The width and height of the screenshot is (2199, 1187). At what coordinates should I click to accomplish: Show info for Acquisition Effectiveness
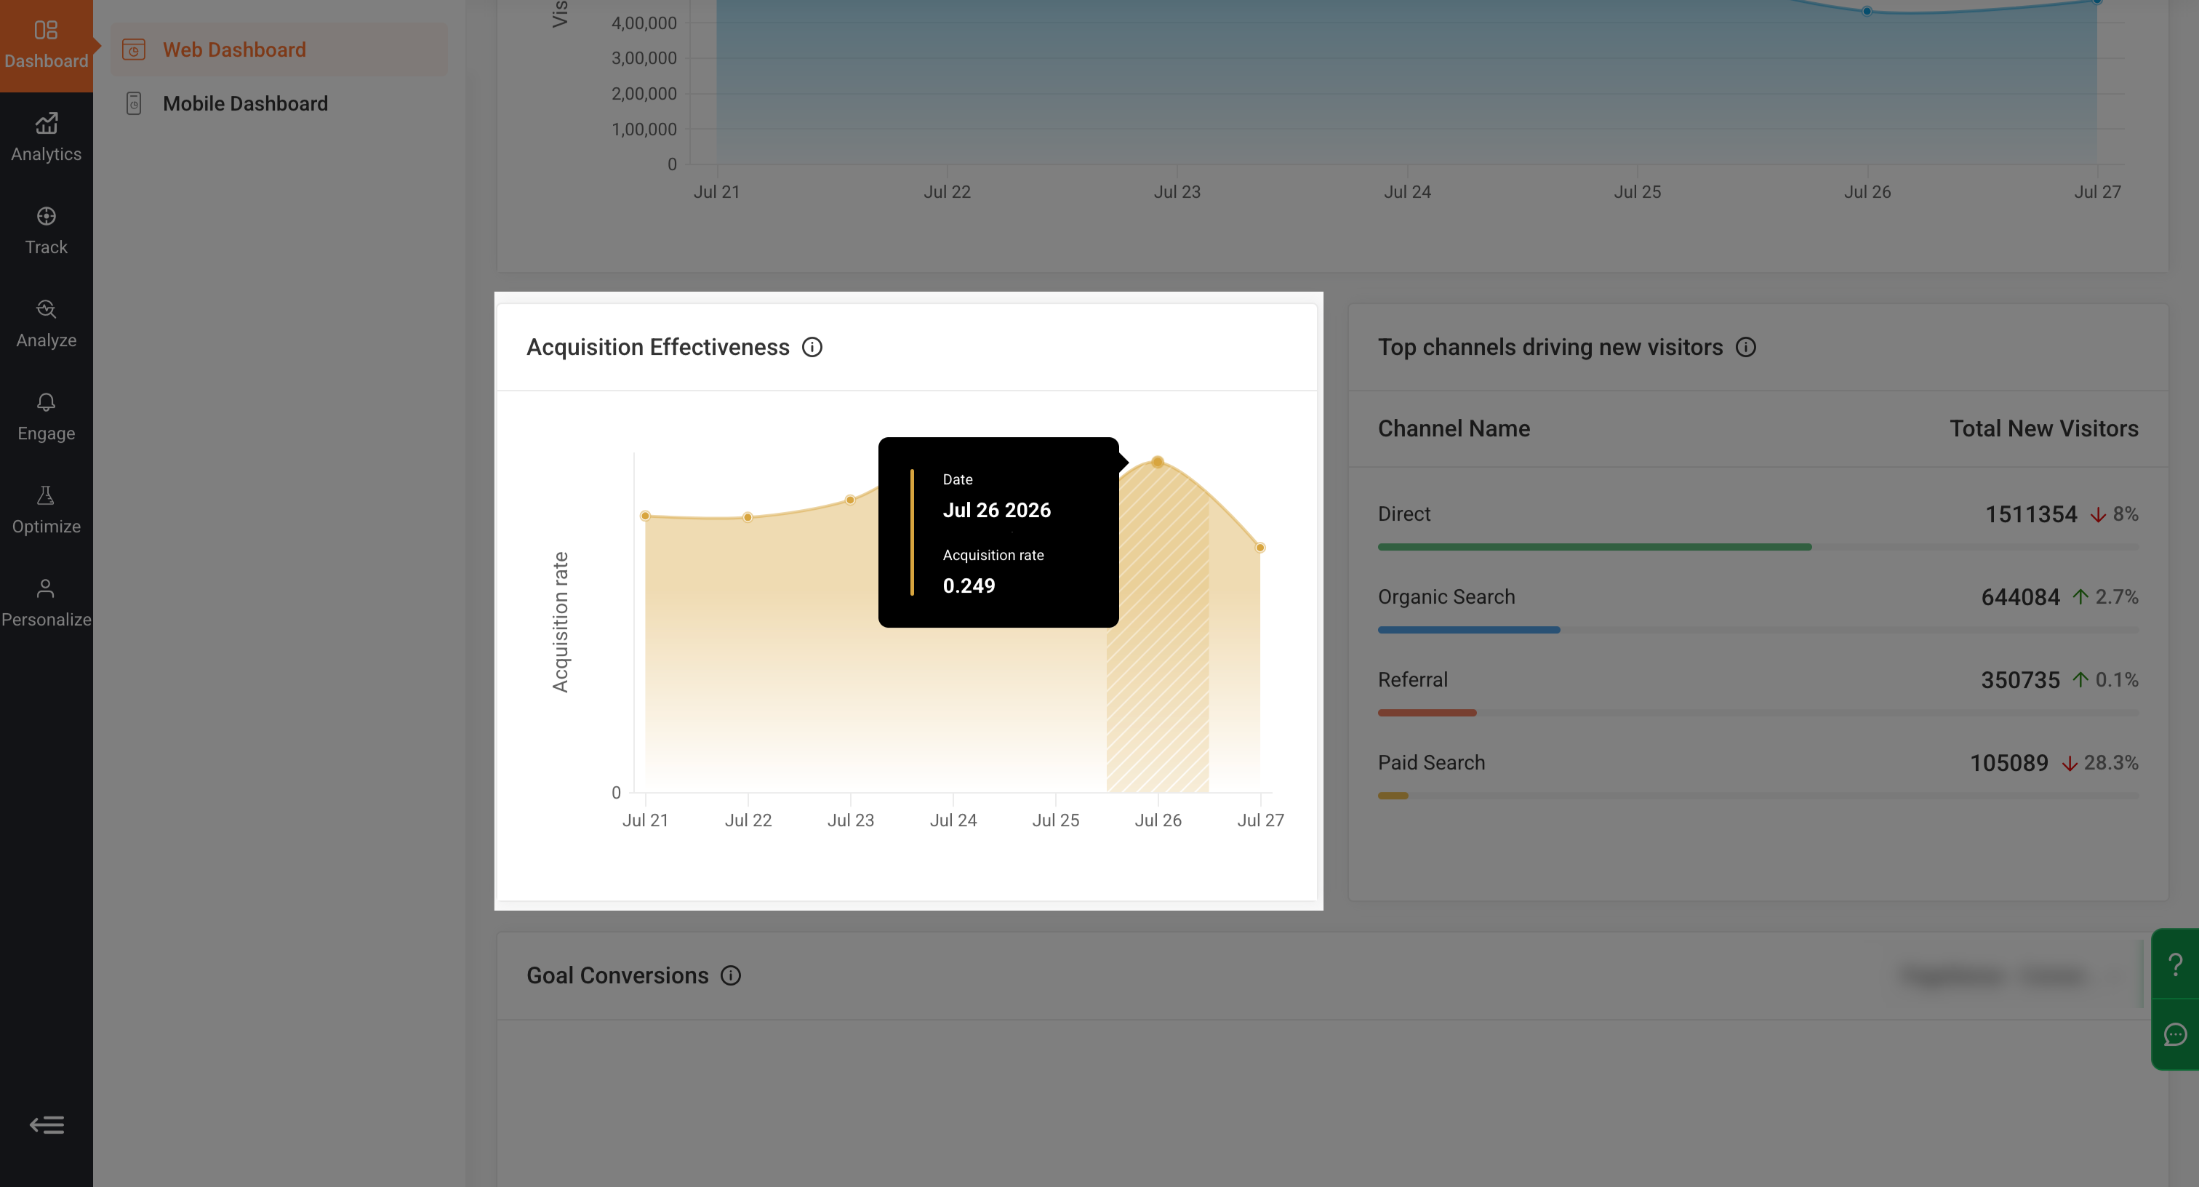(812, 347)
